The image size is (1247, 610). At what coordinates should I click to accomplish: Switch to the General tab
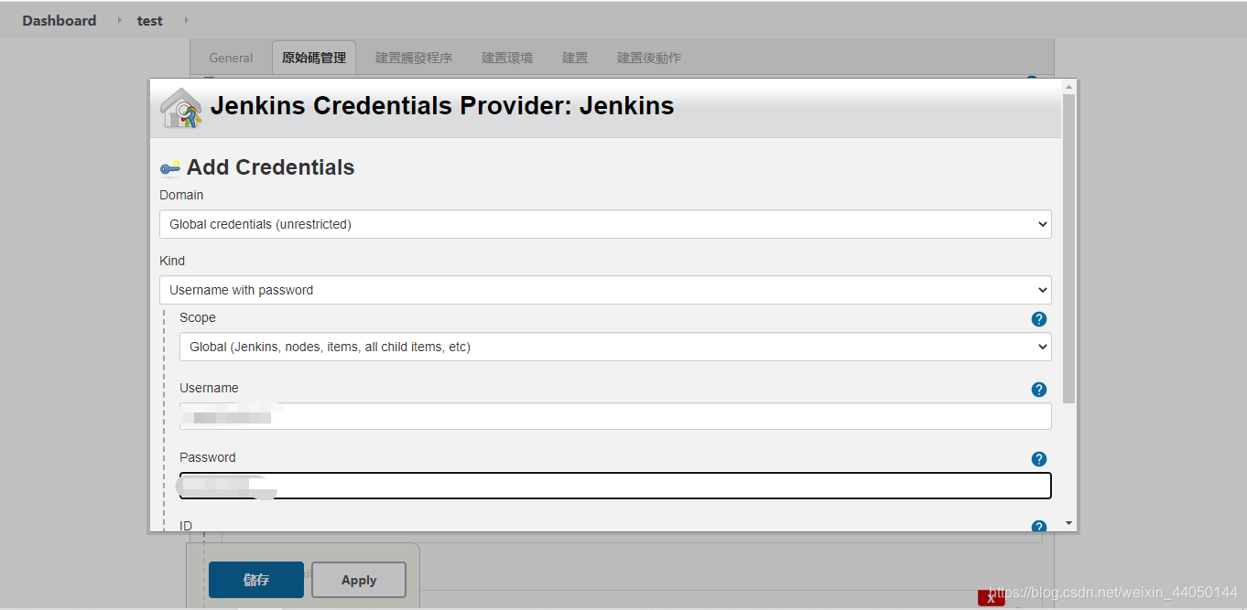pos(231,58)
